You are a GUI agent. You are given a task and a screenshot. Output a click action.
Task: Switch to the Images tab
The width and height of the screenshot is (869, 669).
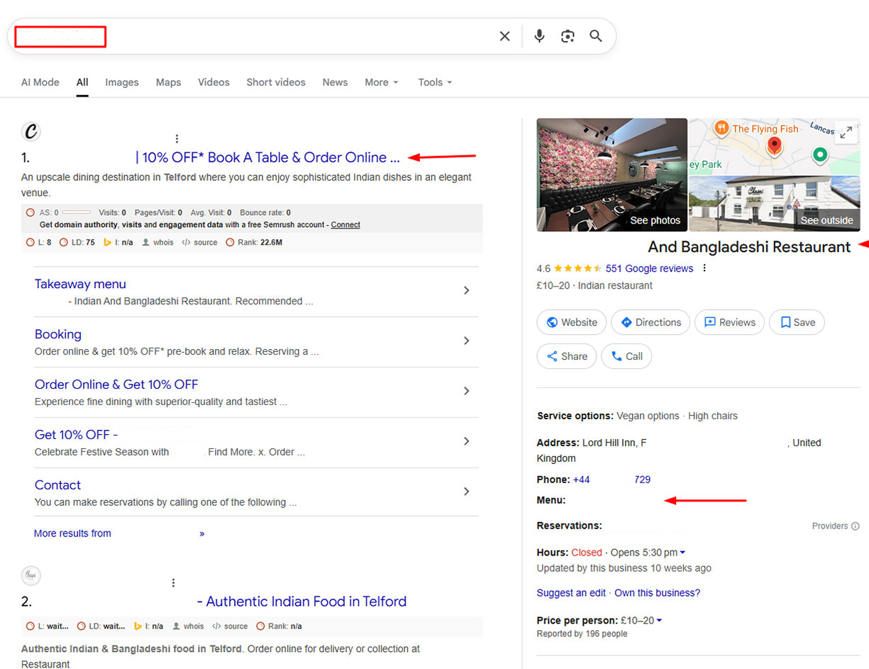pyautogui.click(x=122, y=82)
